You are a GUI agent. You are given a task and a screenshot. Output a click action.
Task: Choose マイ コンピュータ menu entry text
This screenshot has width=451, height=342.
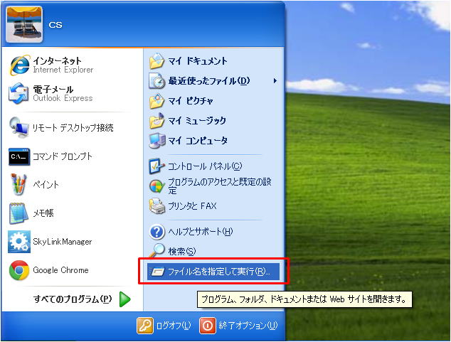pyautogui.click(x=198, y=141)
